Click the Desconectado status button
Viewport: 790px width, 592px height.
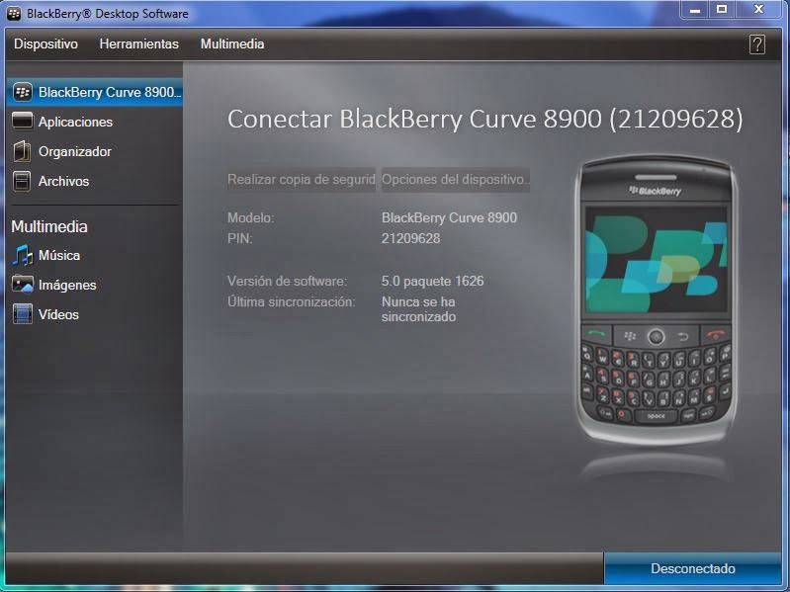click(x=693, y=568)
